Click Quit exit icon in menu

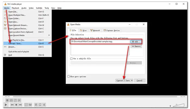coord(5,55)
